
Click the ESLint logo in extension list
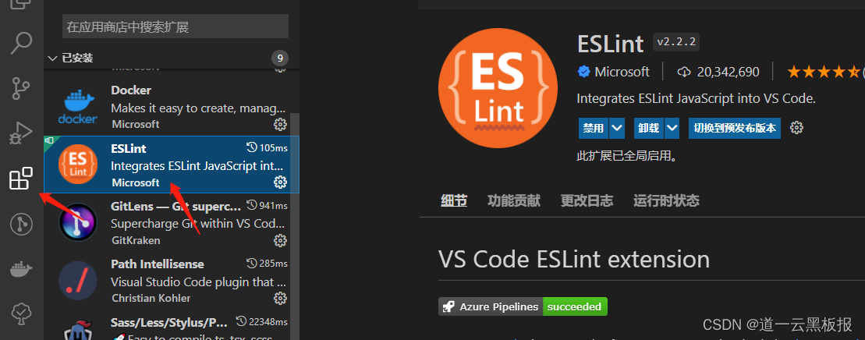coord(78,165)
